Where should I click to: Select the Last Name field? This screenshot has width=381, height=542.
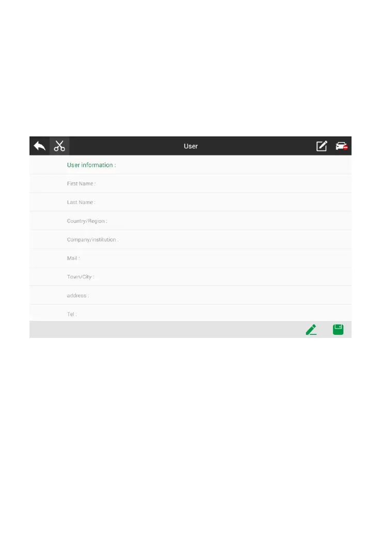190,202
